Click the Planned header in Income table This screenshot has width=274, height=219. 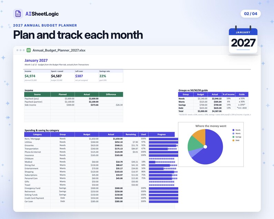click(62, 94)
